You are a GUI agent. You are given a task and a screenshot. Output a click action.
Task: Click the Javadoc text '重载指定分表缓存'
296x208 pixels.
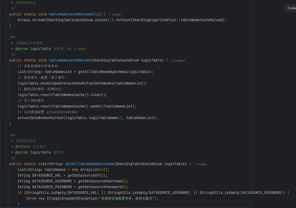[x=29, y=43]
